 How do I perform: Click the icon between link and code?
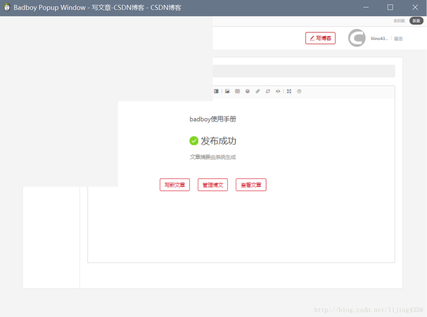(268, 91)
